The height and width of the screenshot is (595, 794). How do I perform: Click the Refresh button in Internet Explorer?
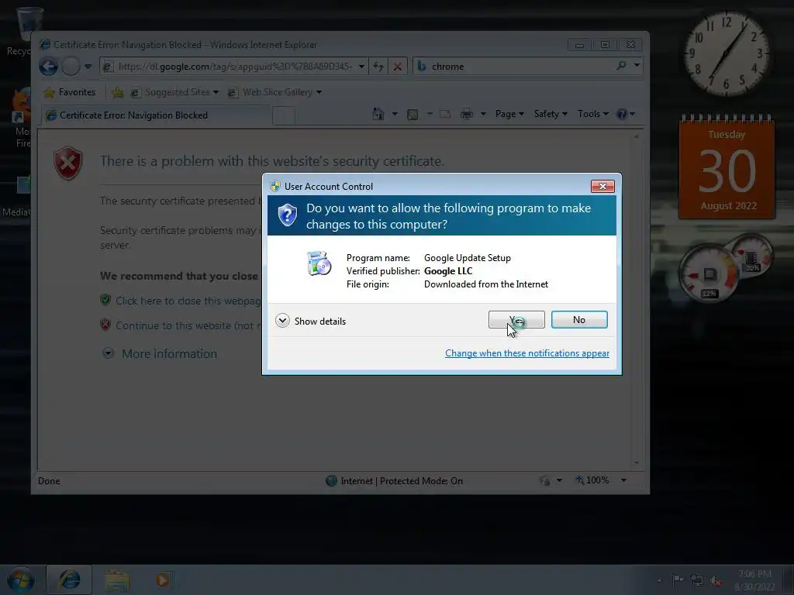pyautogui.click(x=378, y=67)
